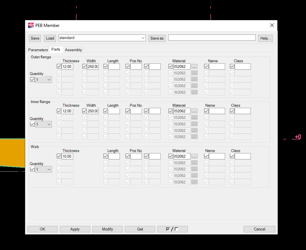Click Web Thickness field 10.00
The width and height of the screenshot is (306, 250).
click(x=67, y=156)
